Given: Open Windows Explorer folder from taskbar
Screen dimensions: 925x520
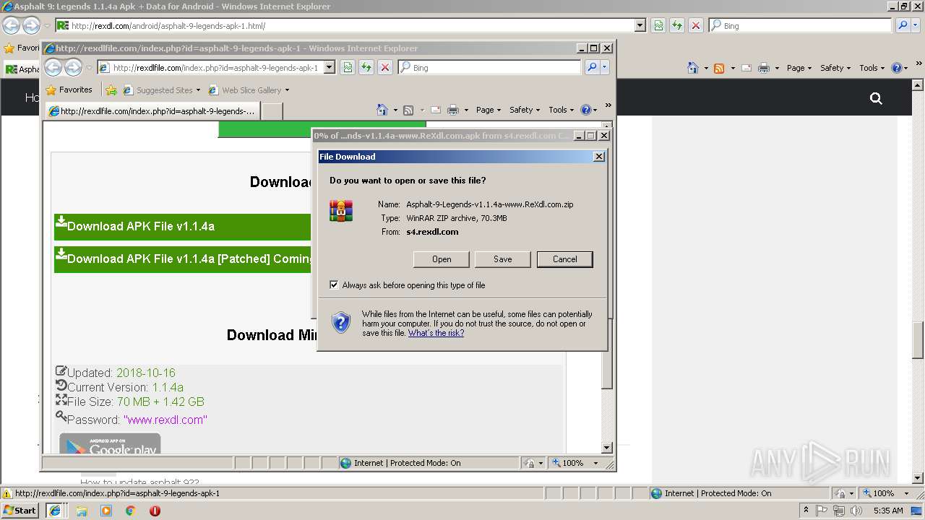Looking at the screenshot, I should tap(82, 511).
